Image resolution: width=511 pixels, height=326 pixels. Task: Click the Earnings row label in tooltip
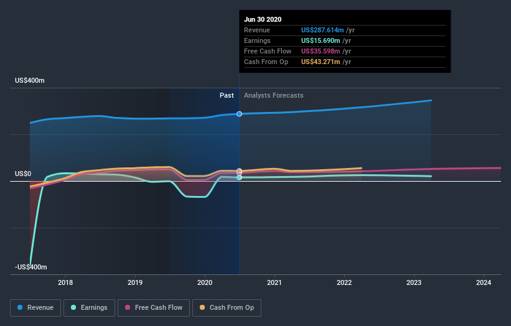click(257, 40)
